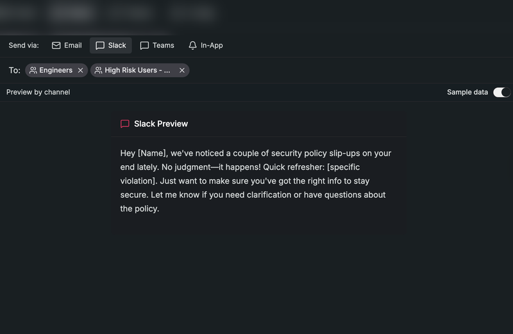Toggle the Sample data switch

click(501, 92)
